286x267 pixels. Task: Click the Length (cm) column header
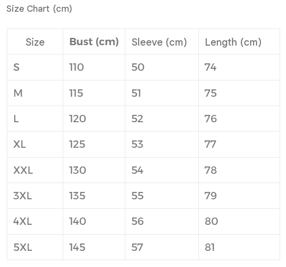pos(233,42)
